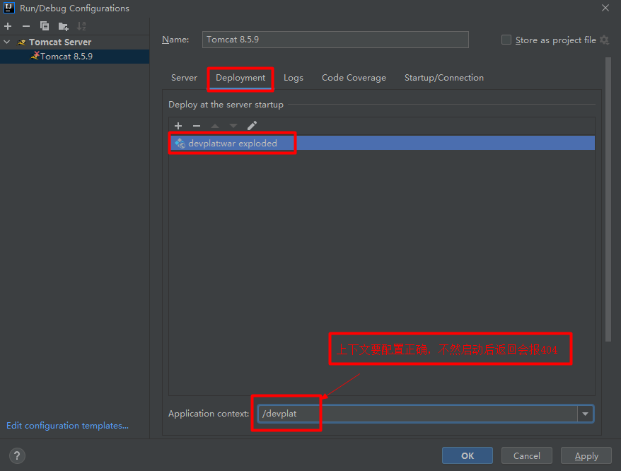The image size is (621, 471).
Task: Click the vertical scrollbar of settings panel
Action: [x=608, y=199]
